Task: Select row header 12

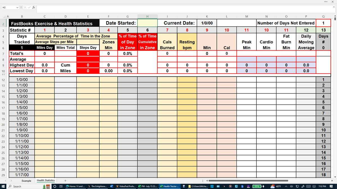Action: (3, 80)
